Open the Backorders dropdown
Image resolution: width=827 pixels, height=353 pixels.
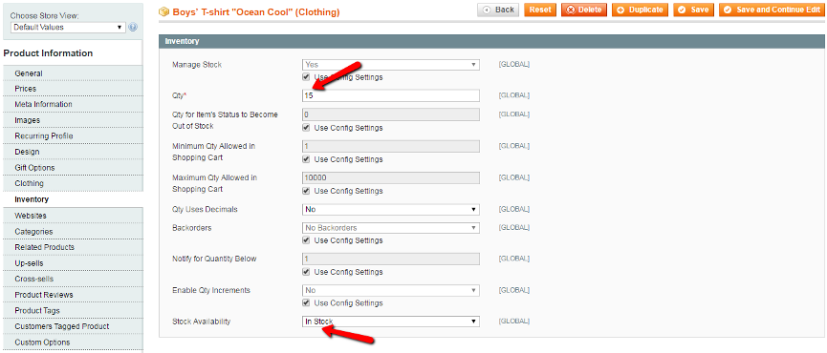391,228
